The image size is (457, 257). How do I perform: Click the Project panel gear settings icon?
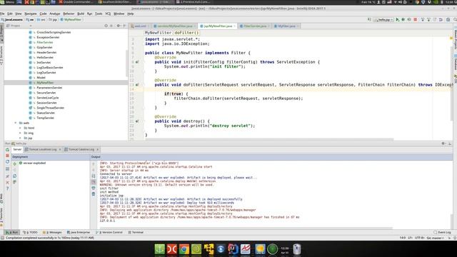point(119,26)
